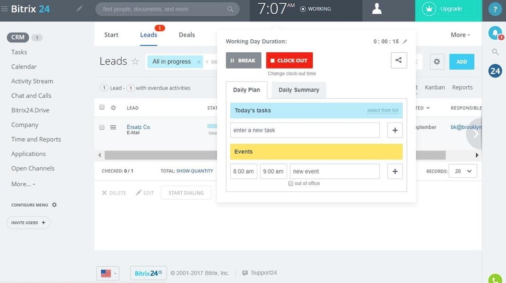The image size is (506, 283).
Task: Toggle select-all leads checkbox
Action: tap(102, 107)
